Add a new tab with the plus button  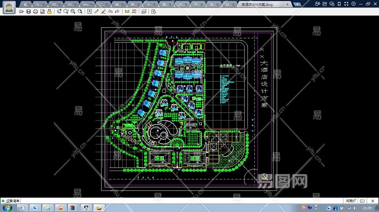pos(297,4)
